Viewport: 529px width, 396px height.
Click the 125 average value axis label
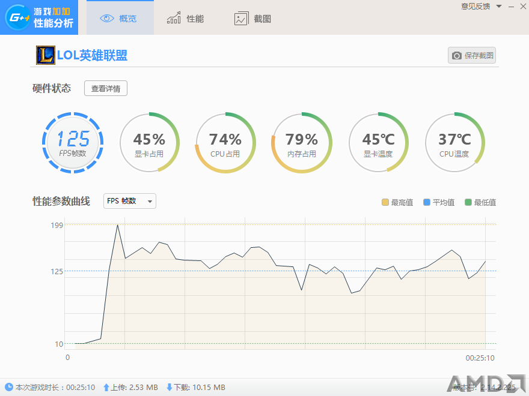(x=57, y=271)
